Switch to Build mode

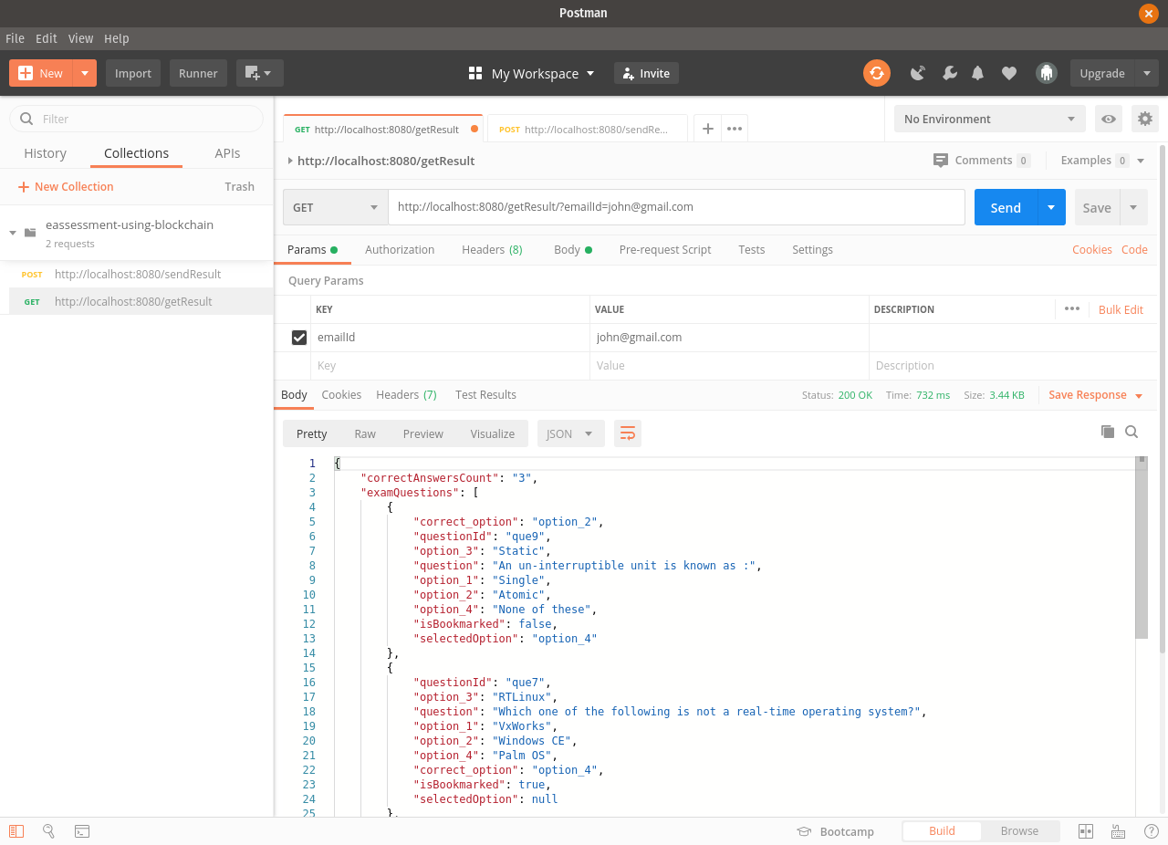pyautogui.click(x=942, y=830)
